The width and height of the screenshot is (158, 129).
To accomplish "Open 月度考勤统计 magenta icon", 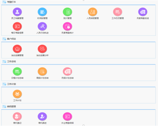I will point(67,26).
